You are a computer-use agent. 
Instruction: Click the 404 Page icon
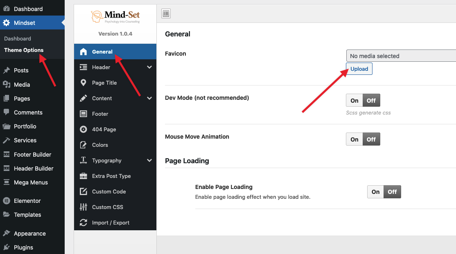(x=84, y=129)
